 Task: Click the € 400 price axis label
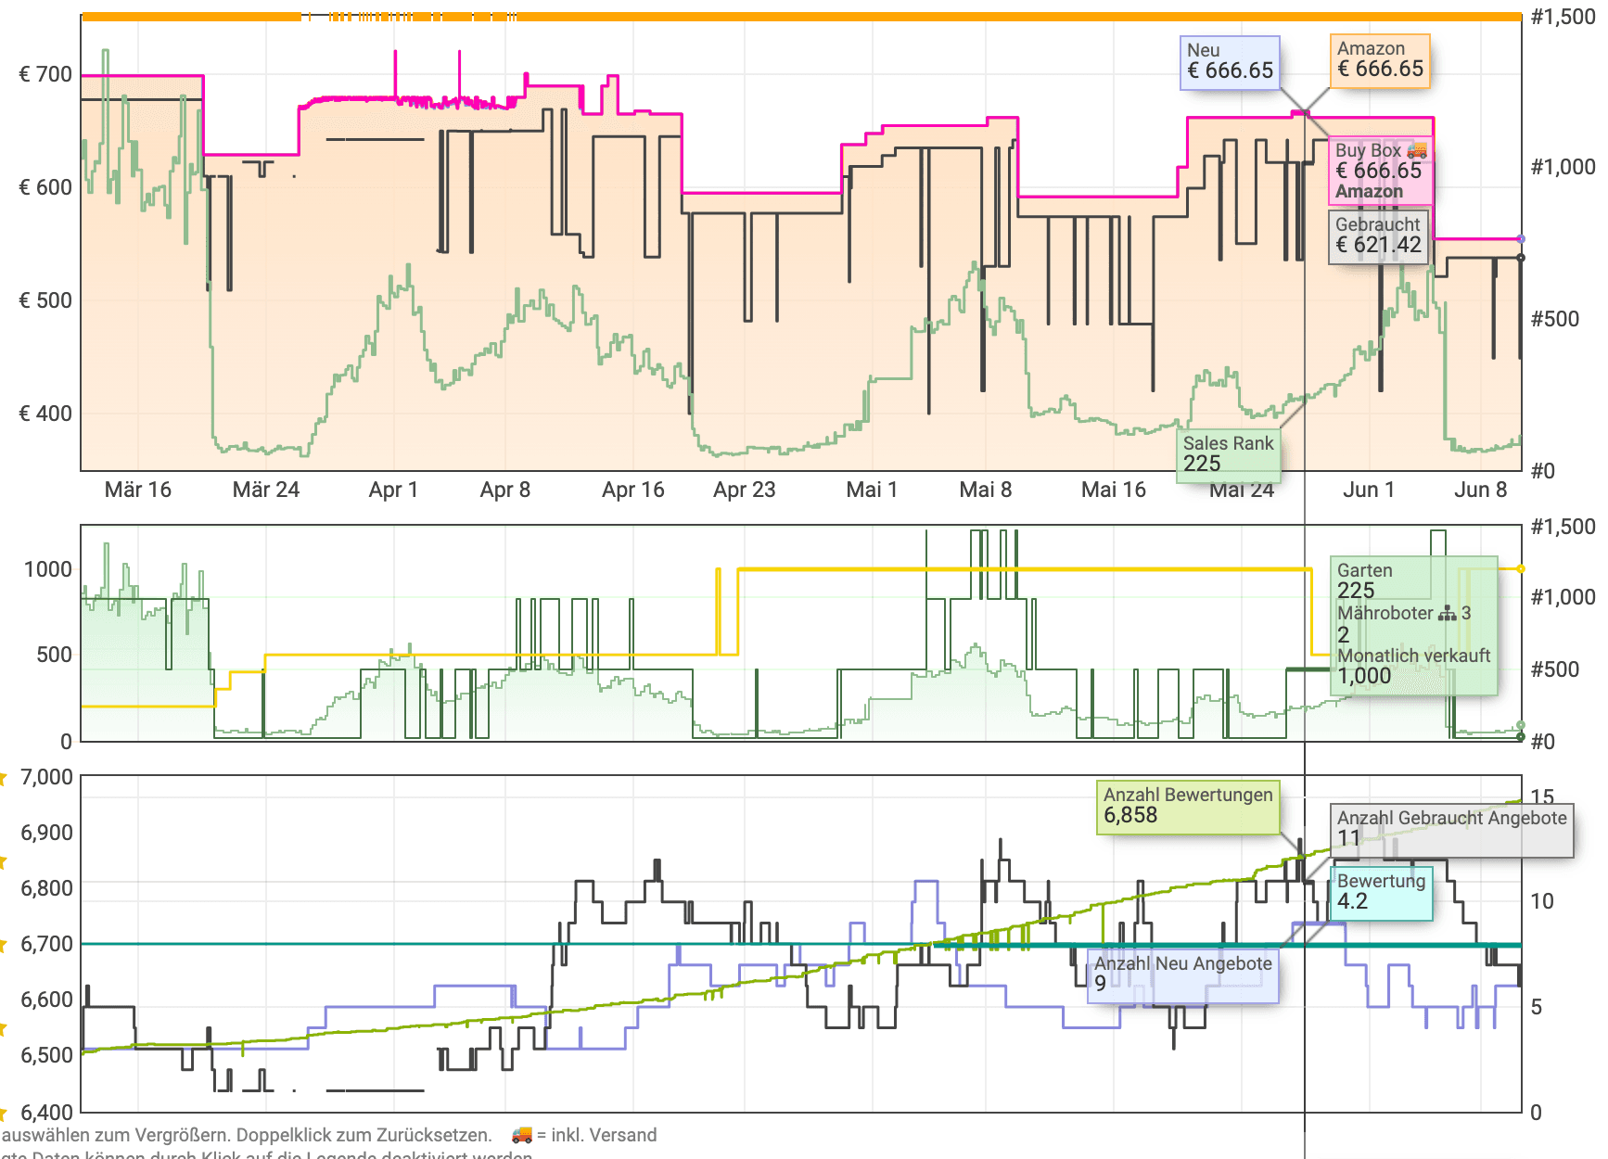[45, 414]
